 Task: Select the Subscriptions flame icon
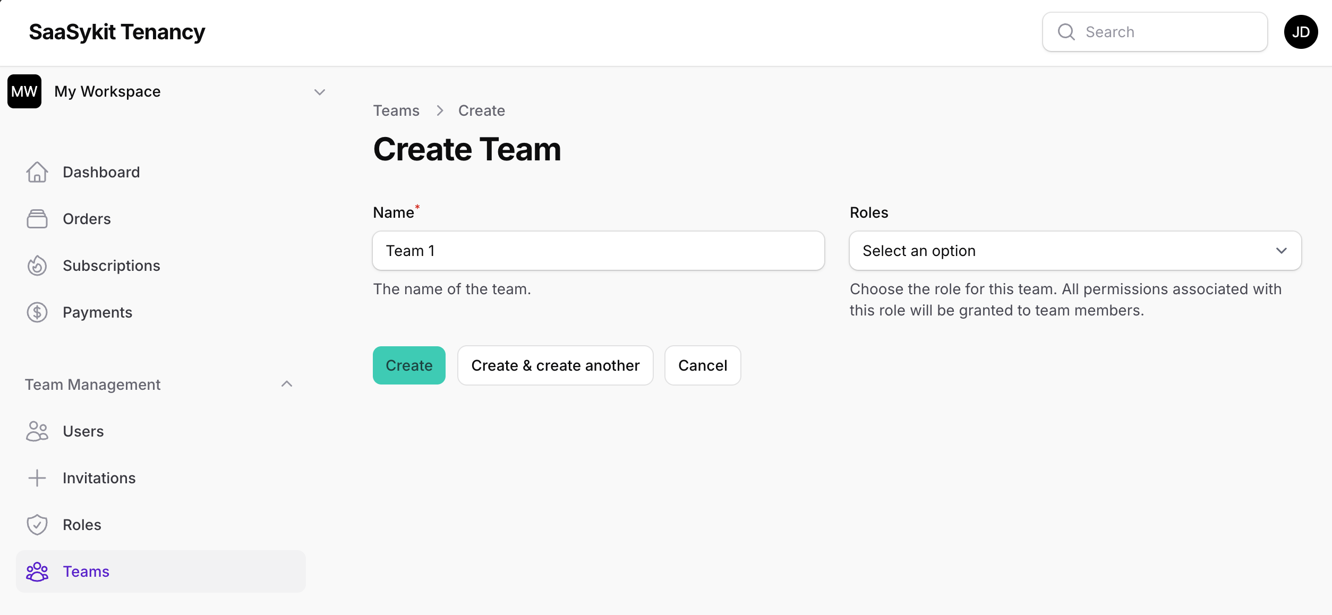pos(37,265)
